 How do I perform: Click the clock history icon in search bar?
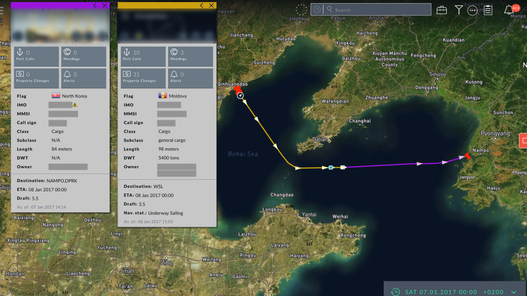[x=317, y=9]
